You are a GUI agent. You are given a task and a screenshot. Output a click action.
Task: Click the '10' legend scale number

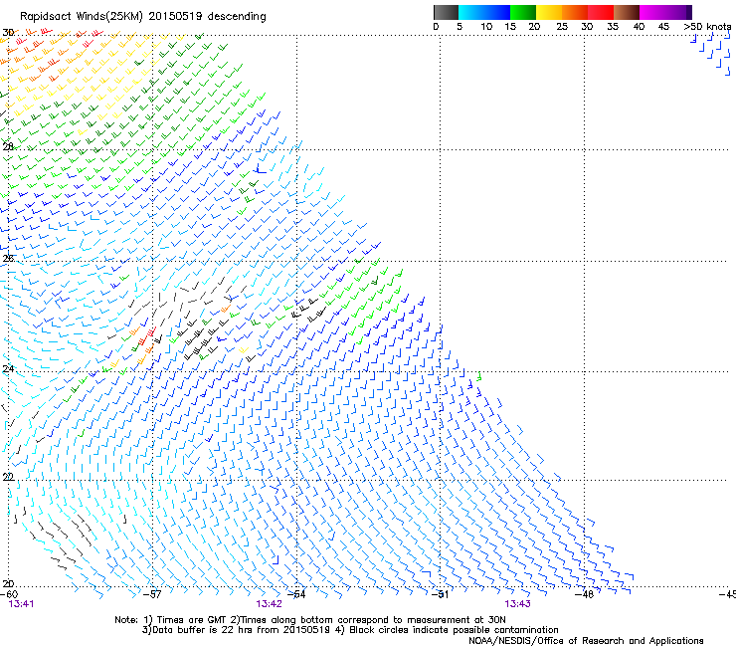[486, 27]
